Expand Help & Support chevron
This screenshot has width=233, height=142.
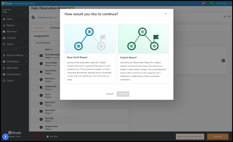(x=26, y=74)
